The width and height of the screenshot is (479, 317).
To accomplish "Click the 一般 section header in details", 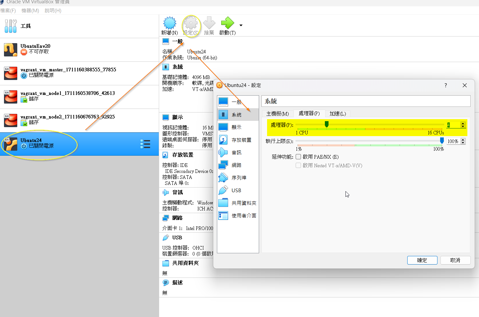I will (x=177, y=41).
